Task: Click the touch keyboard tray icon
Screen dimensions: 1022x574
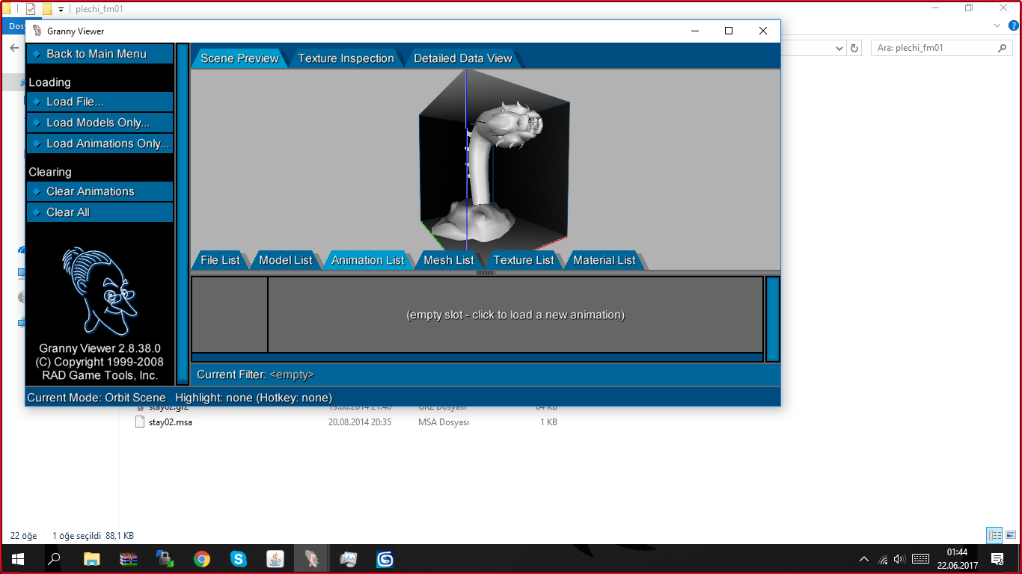Action: (x=920, y=559)
